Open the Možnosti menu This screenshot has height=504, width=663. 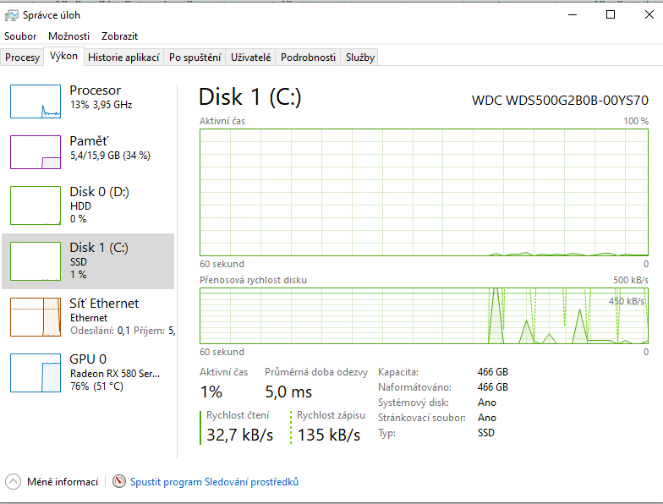pyautogui.click(x=68, y=36)
